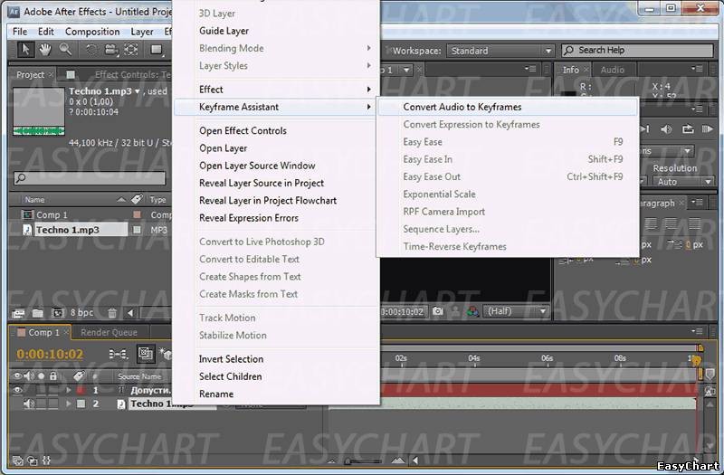724x475 pixels.
Task: Open the Workspace Standard dropdown
Action: coord(500,51)
